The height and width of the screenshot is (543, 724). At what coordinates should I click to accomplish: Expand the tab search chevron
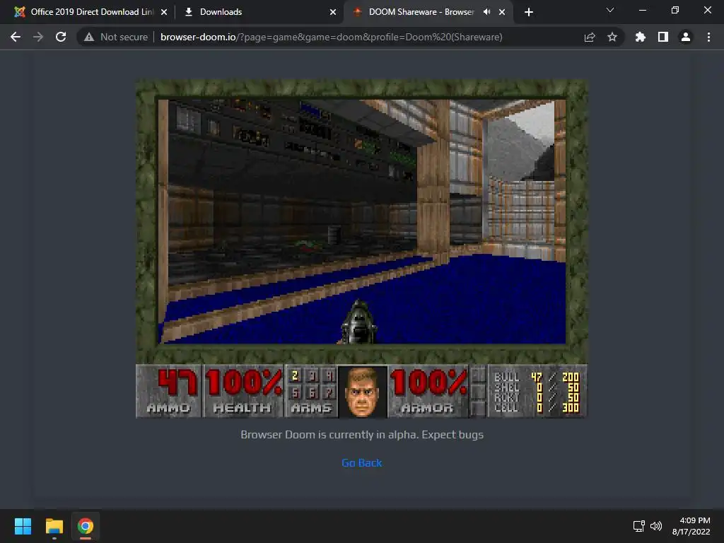610,10
